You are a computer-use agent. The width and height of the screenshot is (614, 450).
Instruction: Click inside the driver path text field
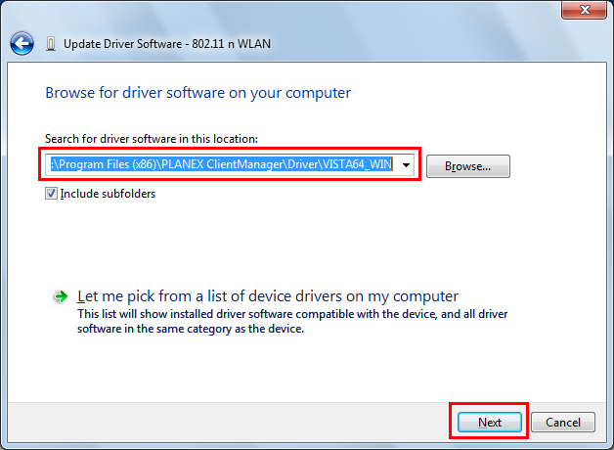click(x=222, y=164)
